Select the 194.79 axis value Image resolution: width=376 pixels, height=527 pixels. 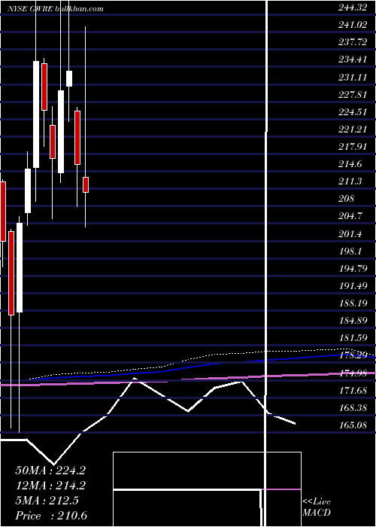(352, 268)
